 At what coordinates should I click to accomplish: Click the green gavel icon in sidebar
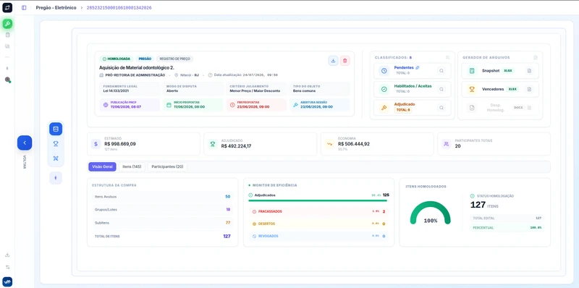(7, 24)
